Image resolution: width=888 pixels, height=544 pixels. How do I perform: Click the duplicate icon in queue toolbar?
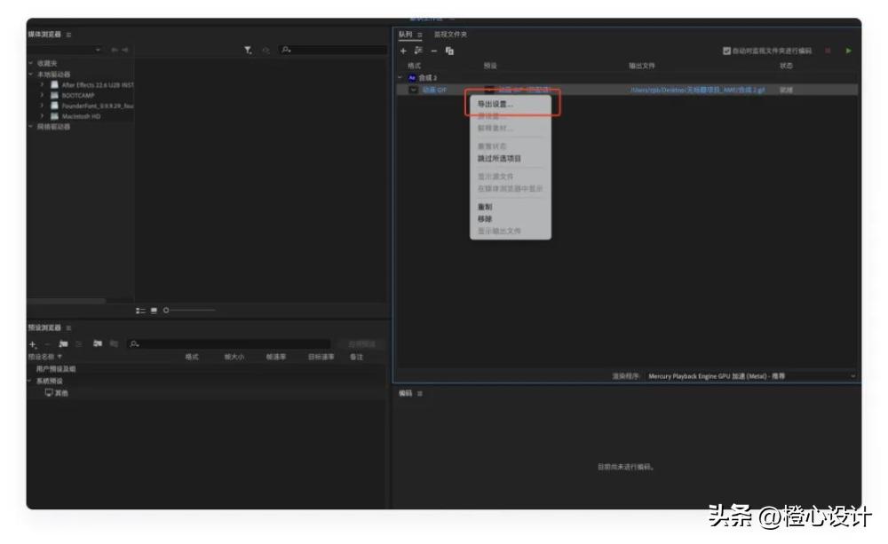[x=450, y=51]
